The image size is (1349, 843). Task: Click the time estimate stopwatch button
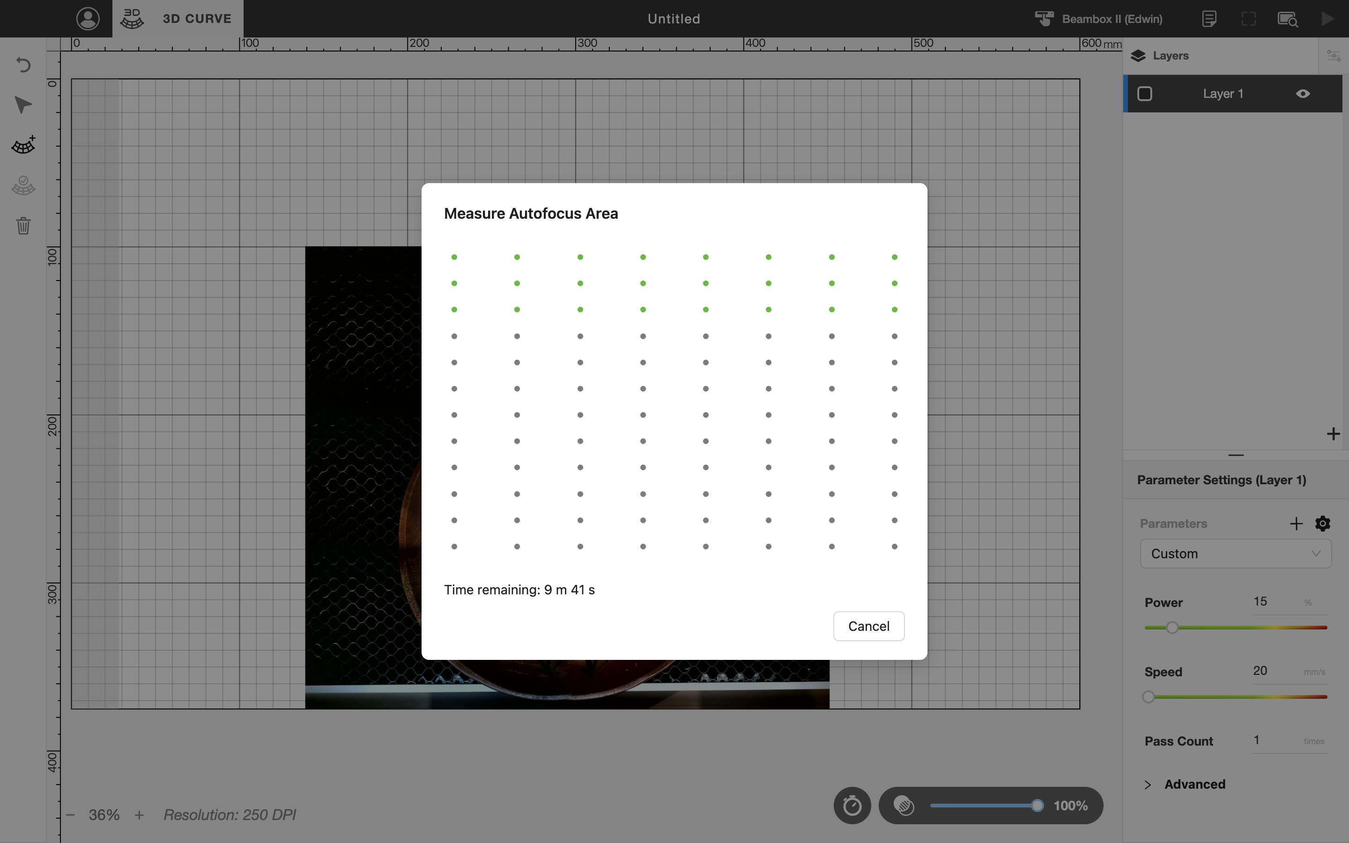pos(852,806)
